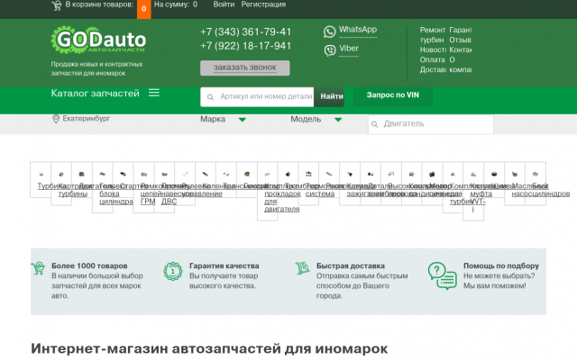Image resolution: width=577 pixels, height=360 pixels.
Task: Open the Регистрация link
Action: [263, 4]
